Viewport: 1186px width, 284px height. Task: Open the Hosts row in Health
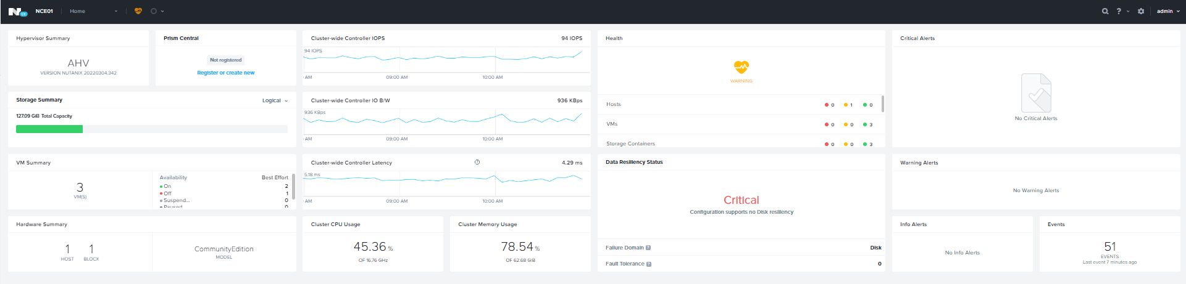pyautogui.click(x=614, y=105)
